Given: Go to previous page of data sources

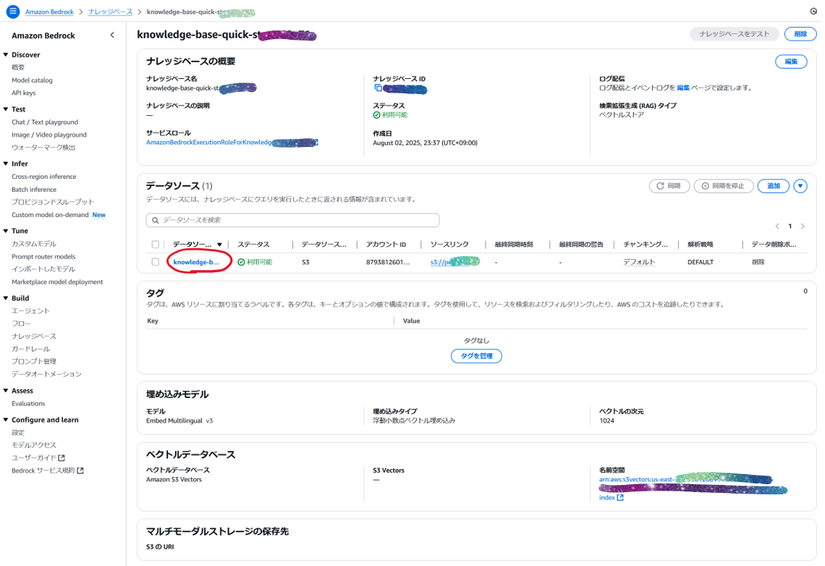Looking at the screenshot, I should tap(777, 227).
